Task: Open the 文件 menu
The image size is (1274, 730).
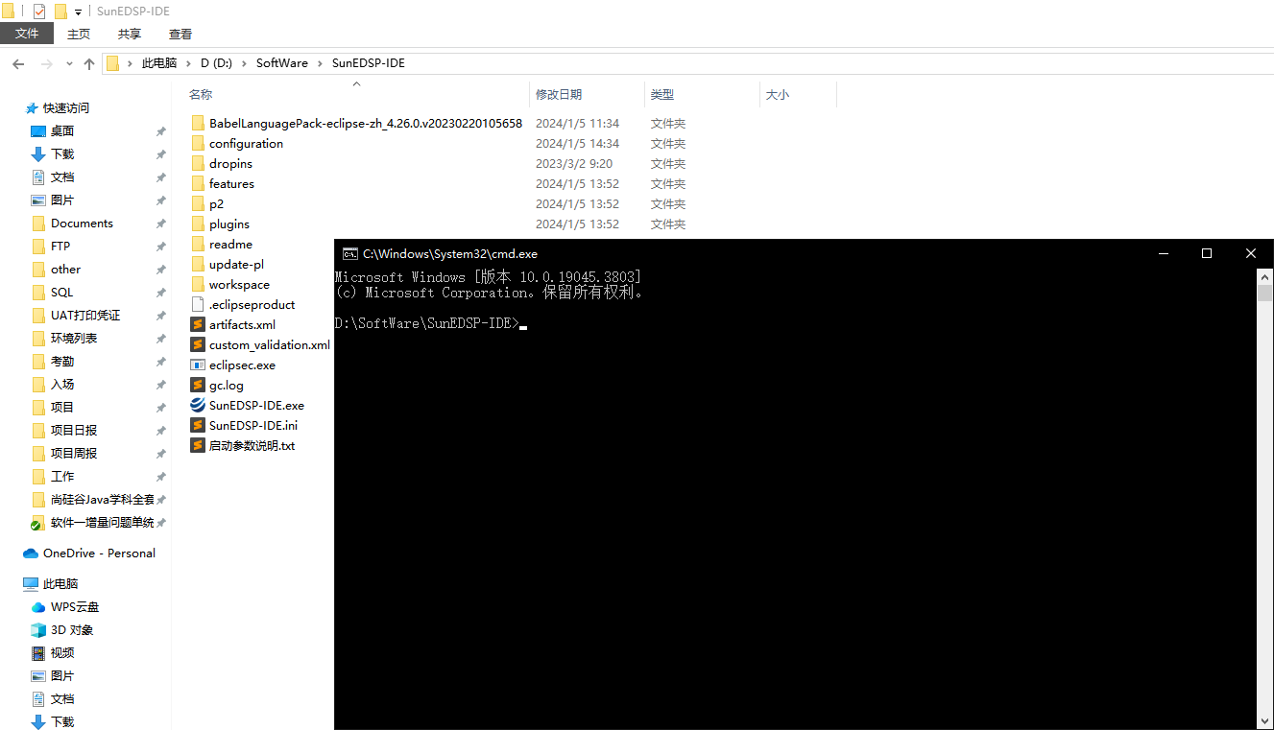Action: coord(27,34)
